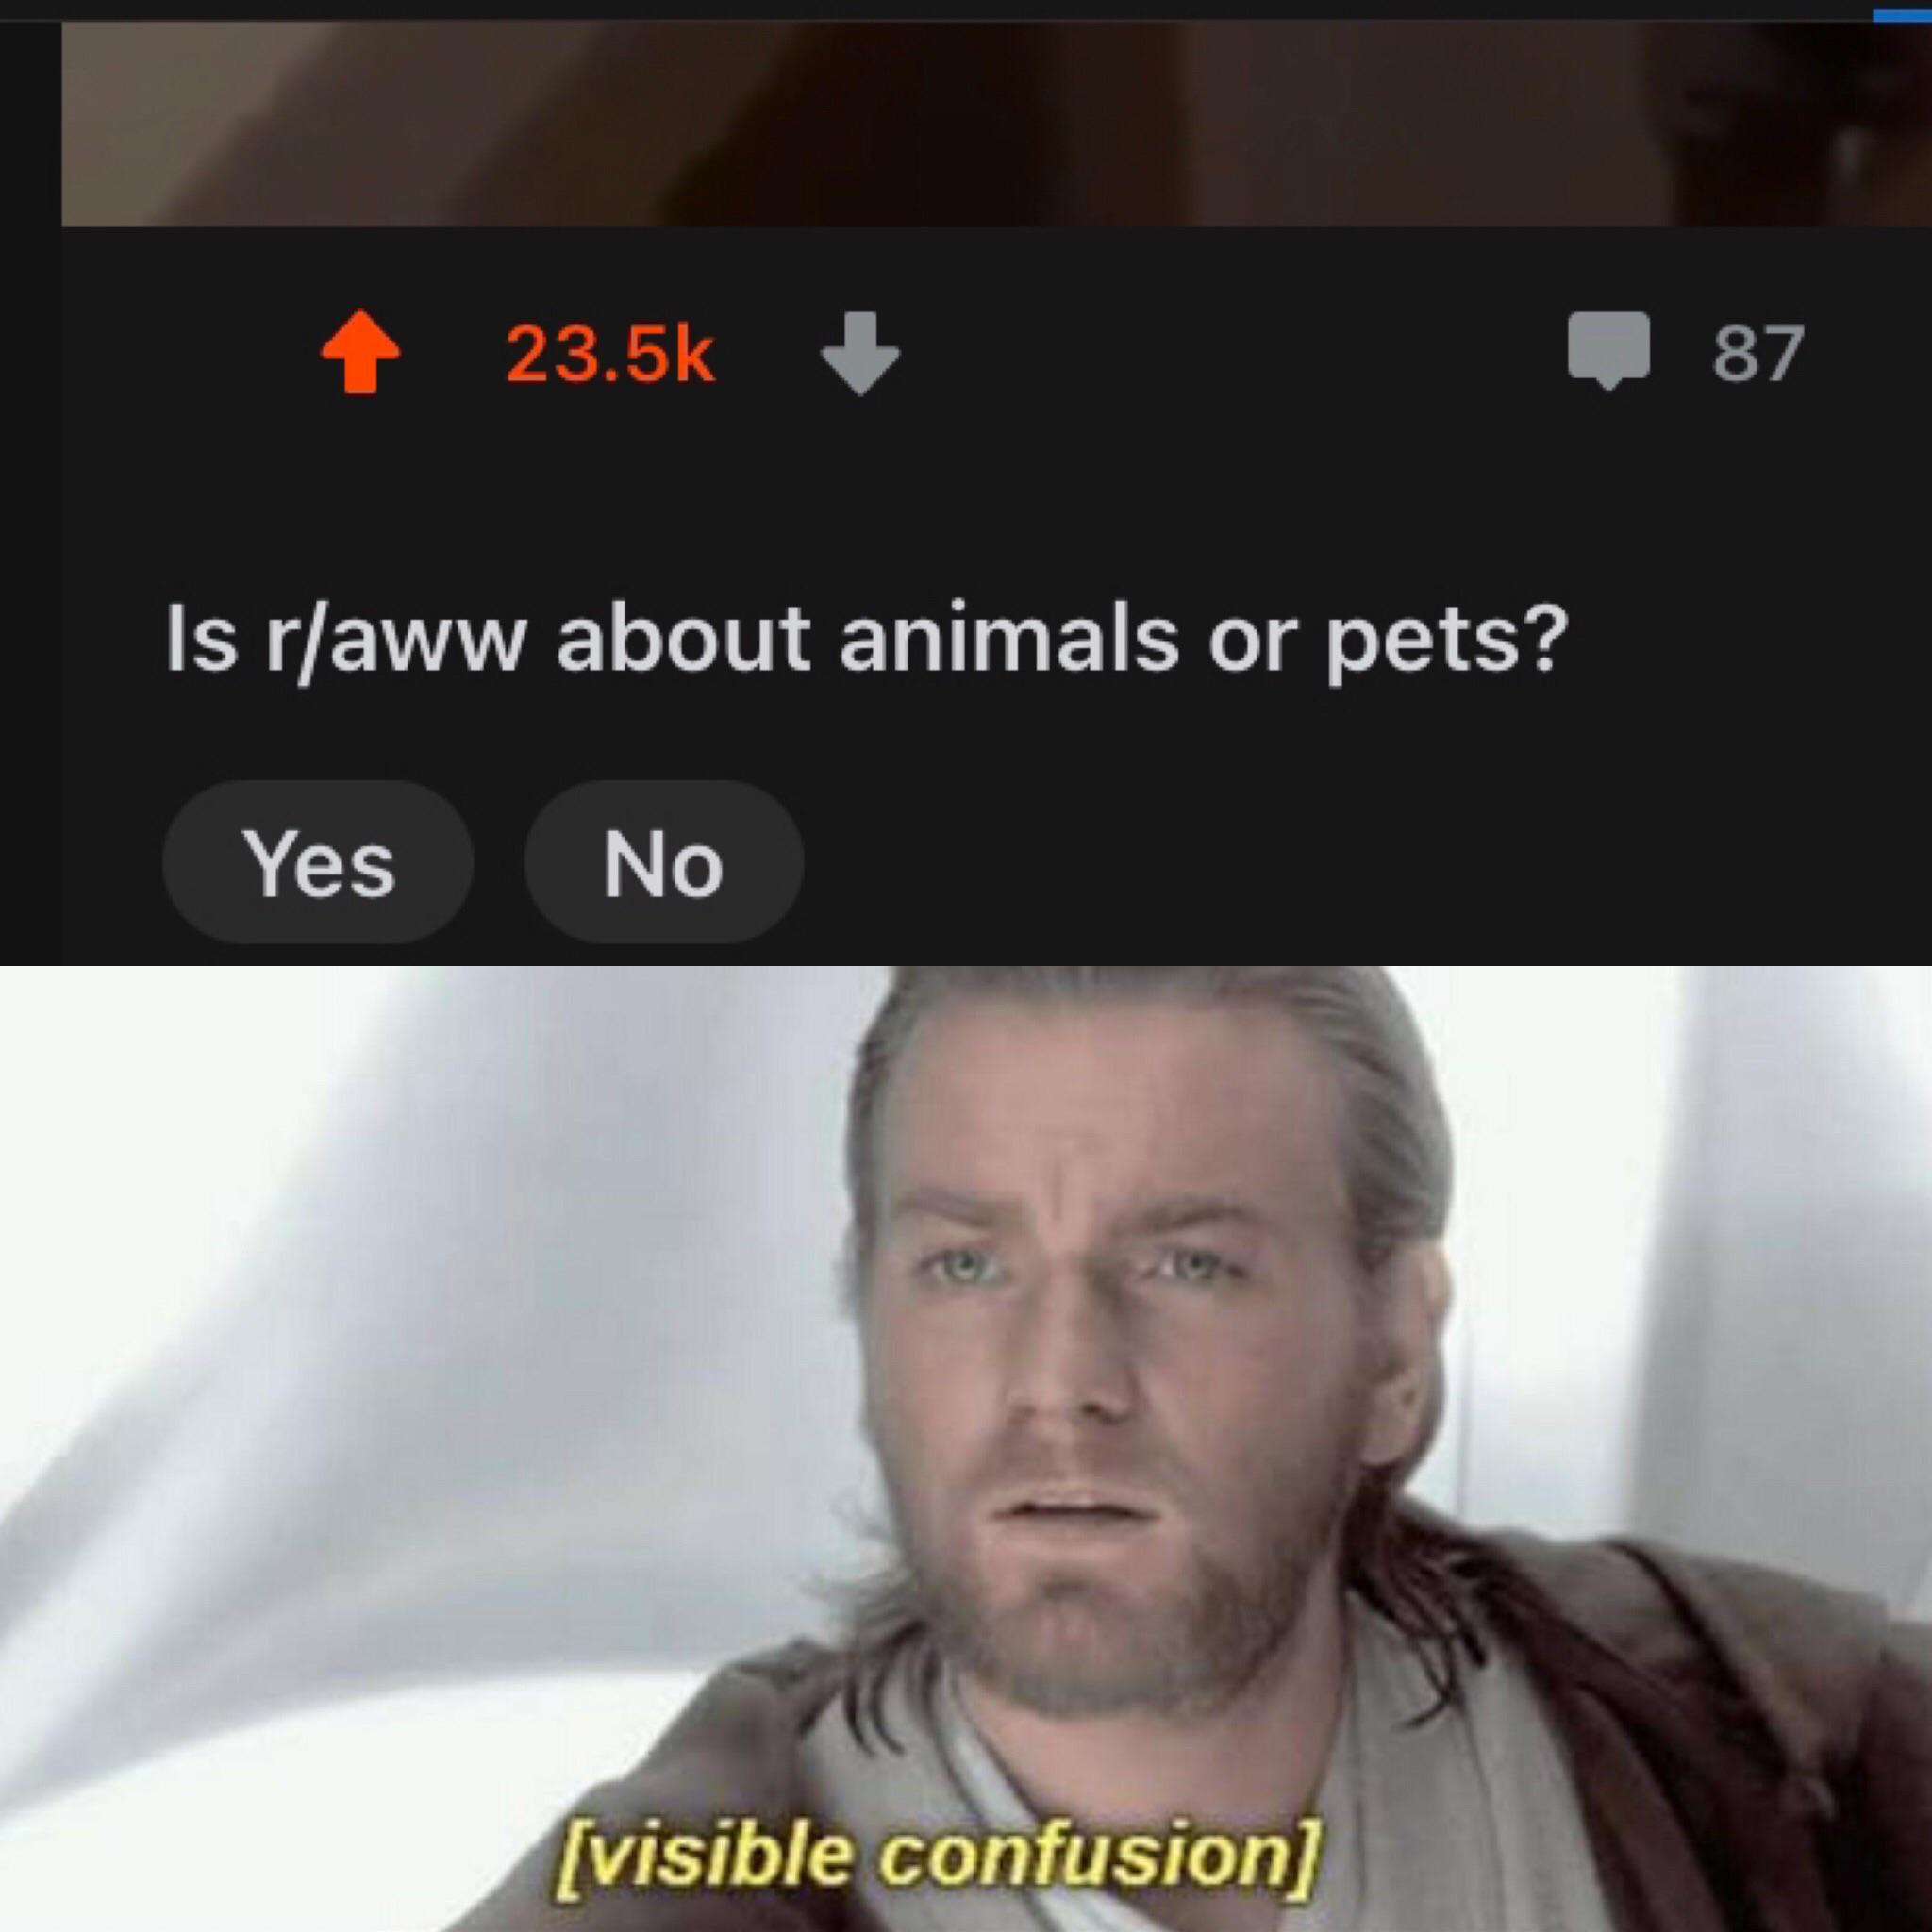Open comments via the speech bubble icon
The width and height of the screenshot is (1932, 1932).
pos(1608,351)
